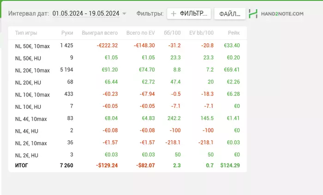This screenshot has width=323, height=195.
Task: Open the date interval dropdown arrow
Action: coord(124,14)
